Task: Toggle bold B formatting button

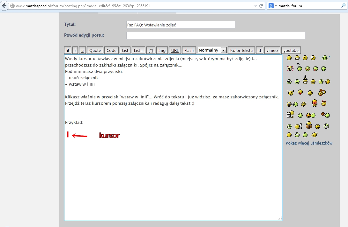Action: (68, 50)
